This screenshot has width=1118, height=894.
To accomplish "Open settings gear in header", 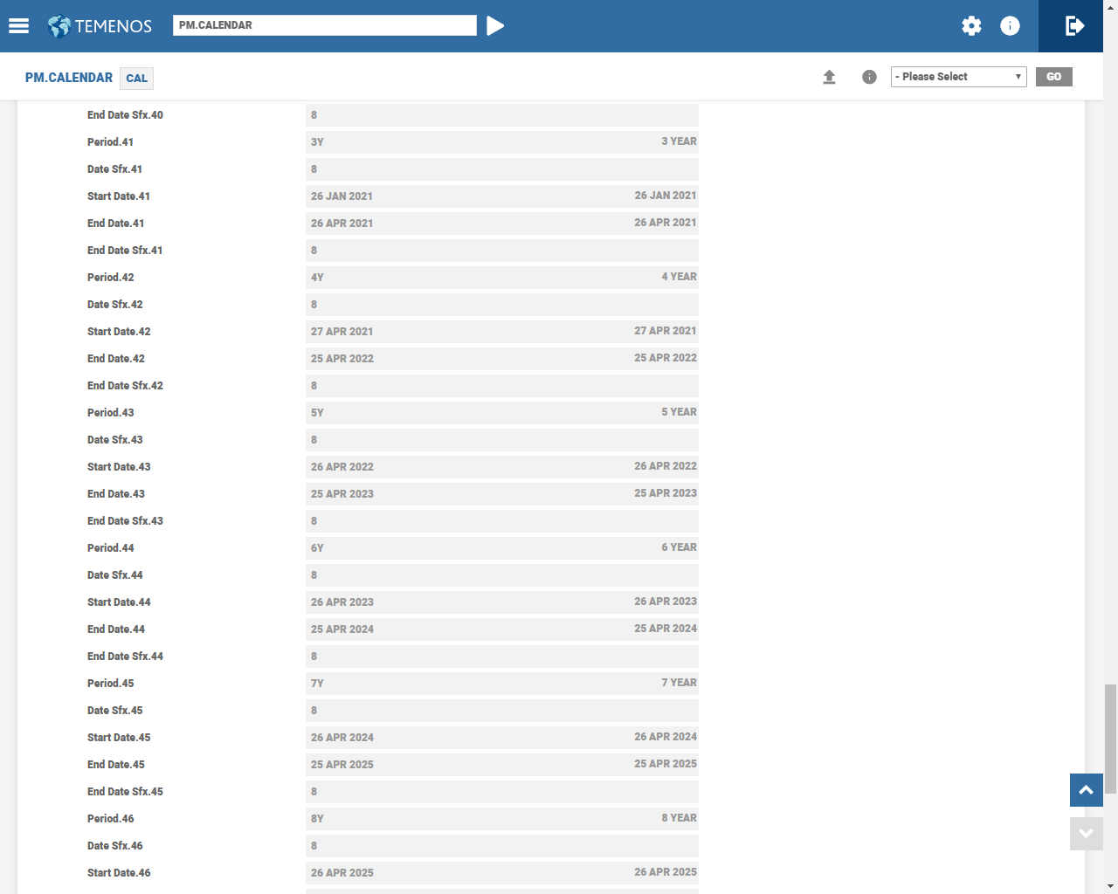I will (971, 26).
